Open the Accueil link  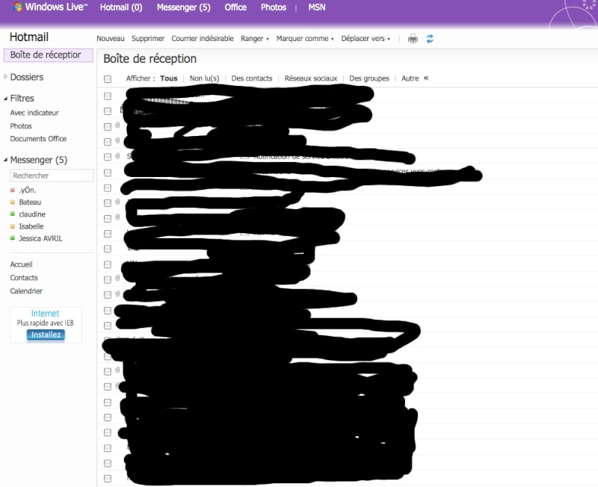21,264
